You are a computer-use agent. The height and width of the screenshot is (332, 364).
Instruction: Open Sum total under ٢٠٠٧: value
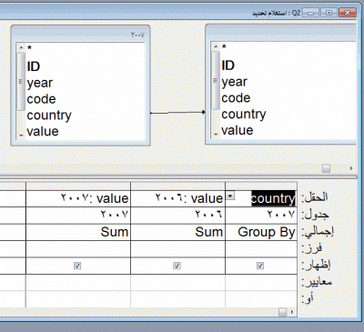point(78,232)
